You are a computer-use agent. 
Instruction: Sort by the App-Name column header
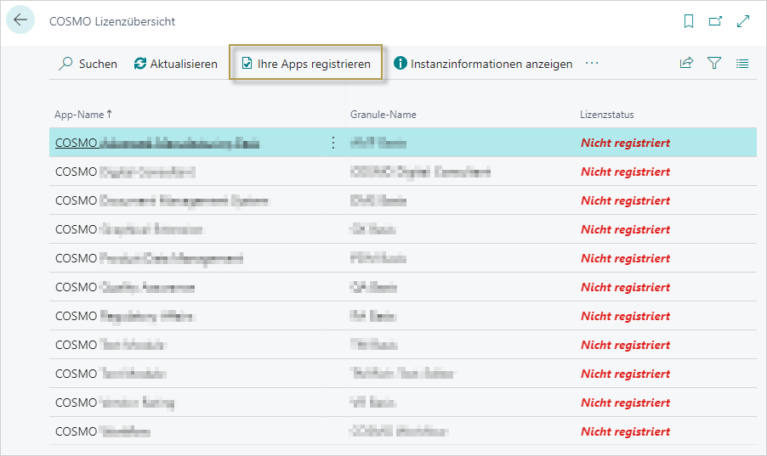tap(83, 115)
